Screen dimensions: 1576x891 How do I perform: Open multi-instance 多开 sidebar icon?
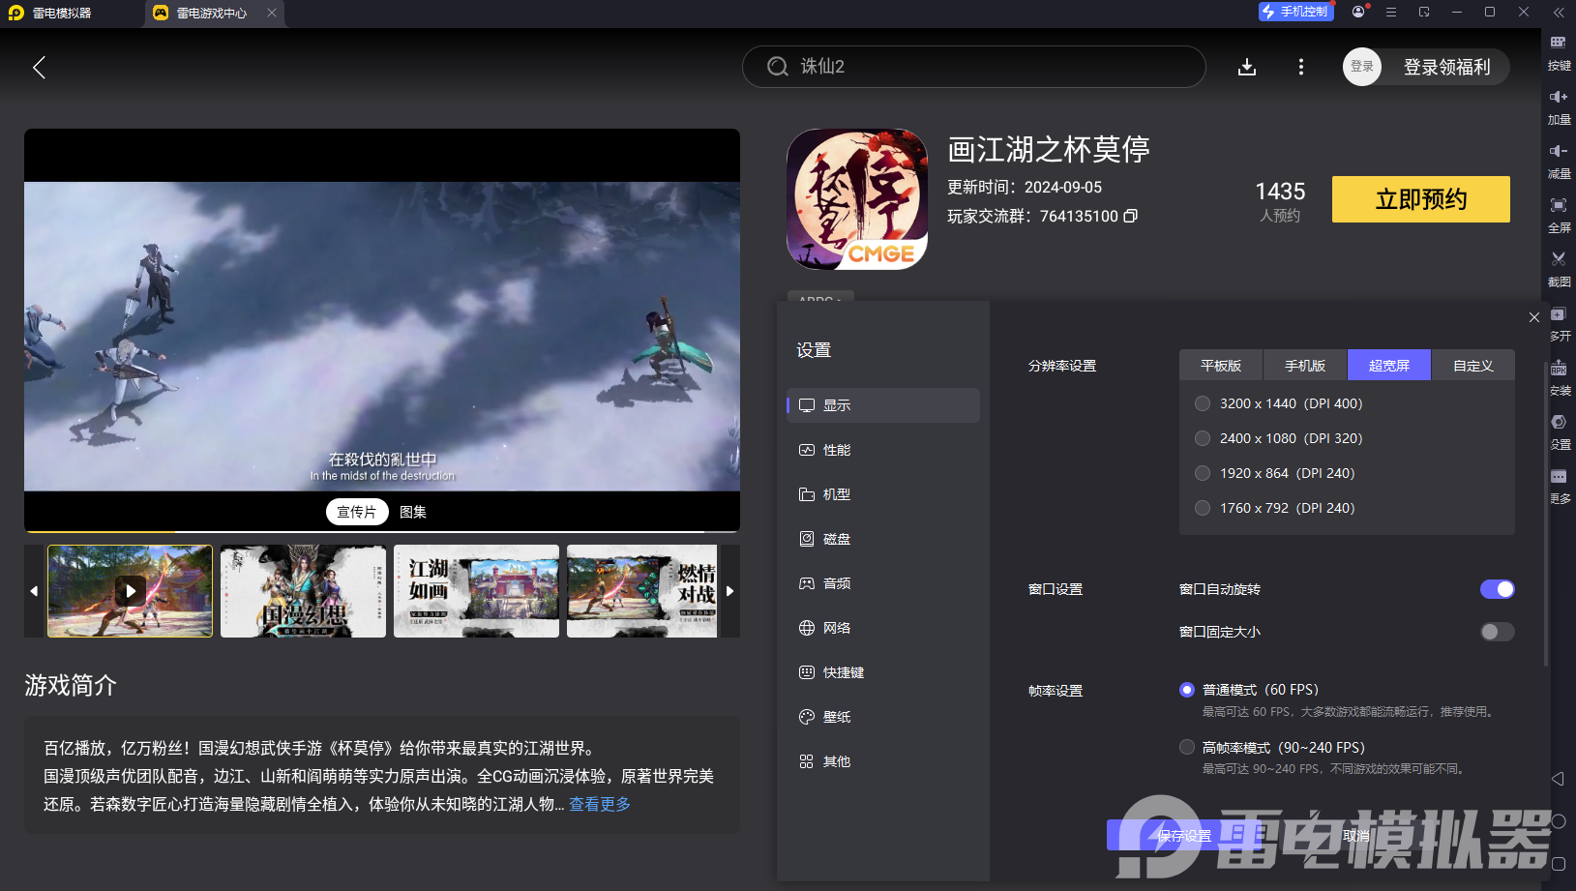tap(1559, 323)
